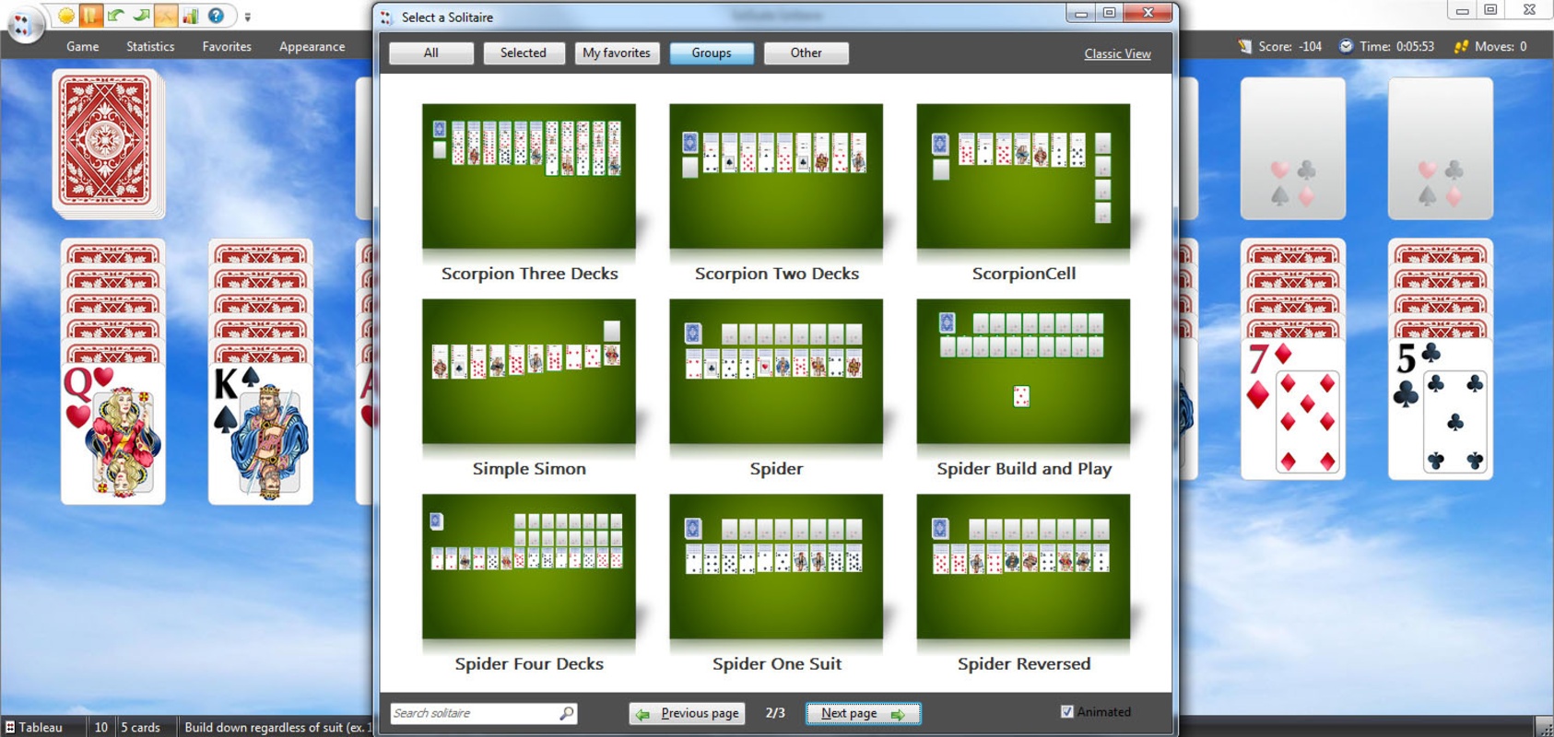Open the Statistics menu
The height and width of the screenshot is (737, 1554).
[150, 46]
